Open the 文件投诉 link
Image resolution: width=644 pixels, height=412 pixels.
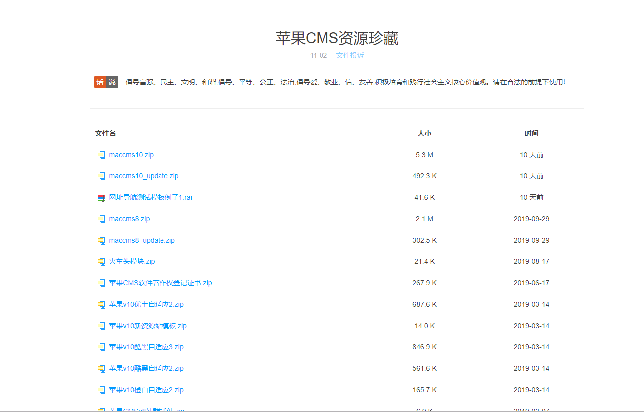click(x=349, y=55)
